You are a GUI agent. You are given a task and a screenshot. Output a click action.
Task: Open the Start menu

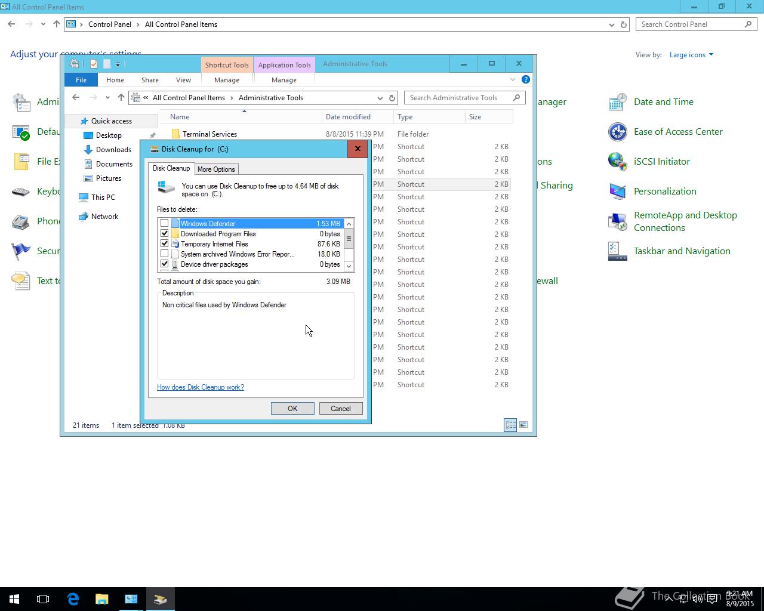coord(14,599)
